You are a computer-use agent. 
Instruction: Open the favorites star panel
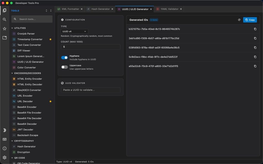[x=4, y=28]
